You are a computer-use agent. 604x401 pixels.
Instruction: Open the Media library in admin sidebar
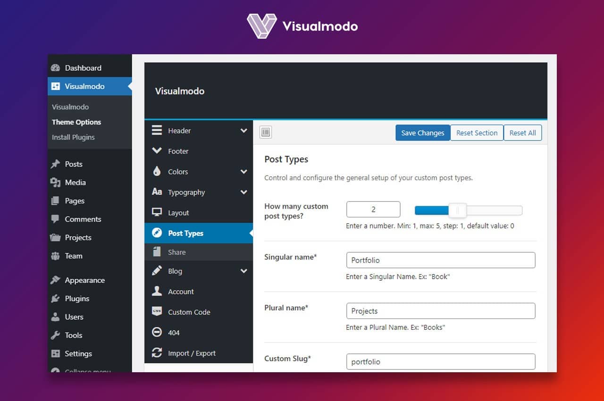73,183
